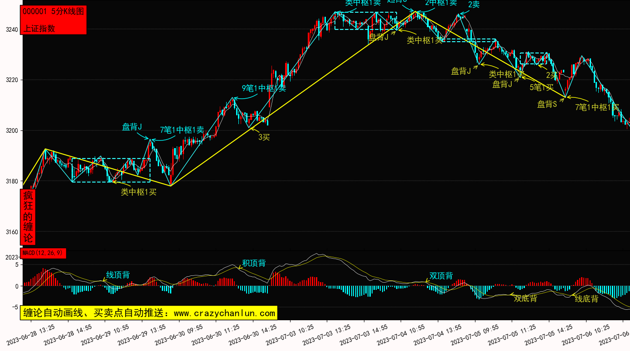Click the 线顶背 label in MACD panel
The height and width of the screenshot is (351, 630).
tap(118, 275)
